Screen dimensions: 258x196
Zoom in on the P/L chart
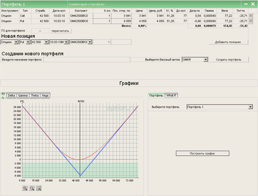[25, 188]
